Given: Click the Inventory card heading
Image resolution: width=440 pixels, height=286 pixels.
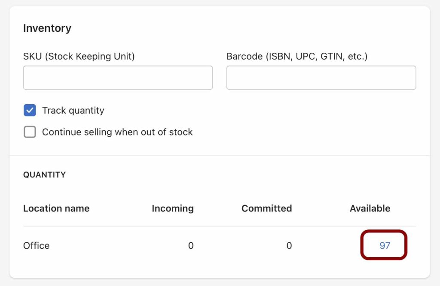Looking at the screenshot, I should pos(47,28).
